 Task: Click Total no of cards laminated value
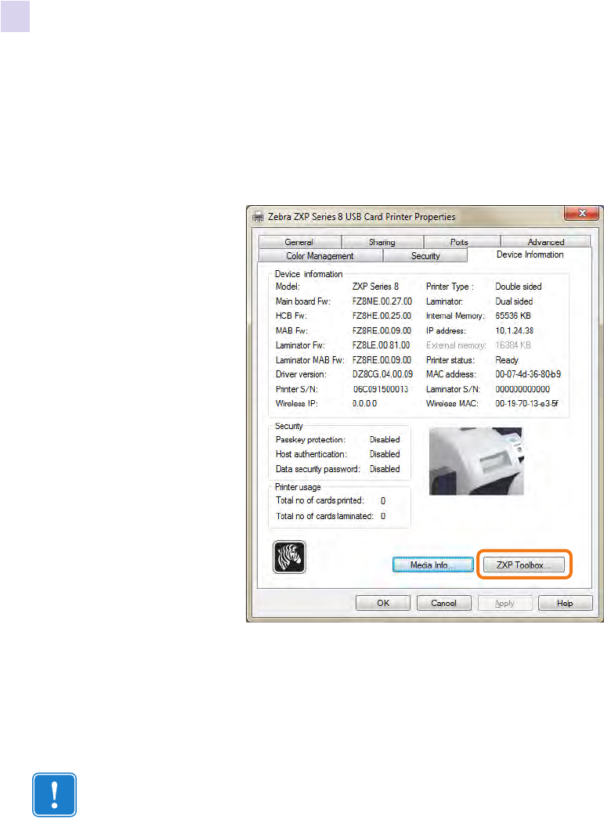tap(383, 515)
